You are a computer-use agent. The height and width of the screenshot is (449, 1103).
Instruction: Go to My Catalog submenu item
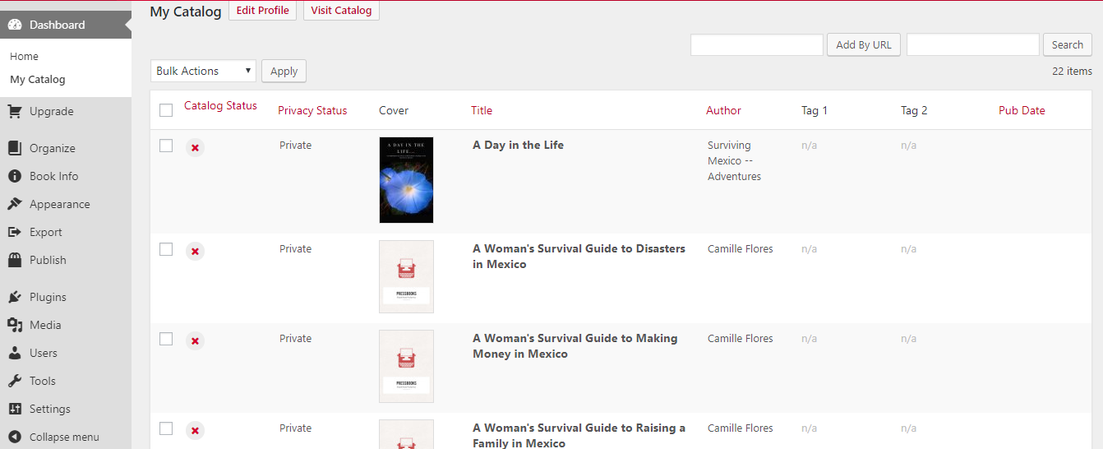(38, 80)
